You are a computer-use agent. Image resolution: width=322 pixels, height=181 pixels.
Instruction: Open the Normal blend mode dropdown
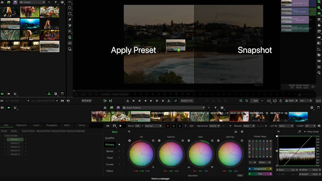pos(153,126)
